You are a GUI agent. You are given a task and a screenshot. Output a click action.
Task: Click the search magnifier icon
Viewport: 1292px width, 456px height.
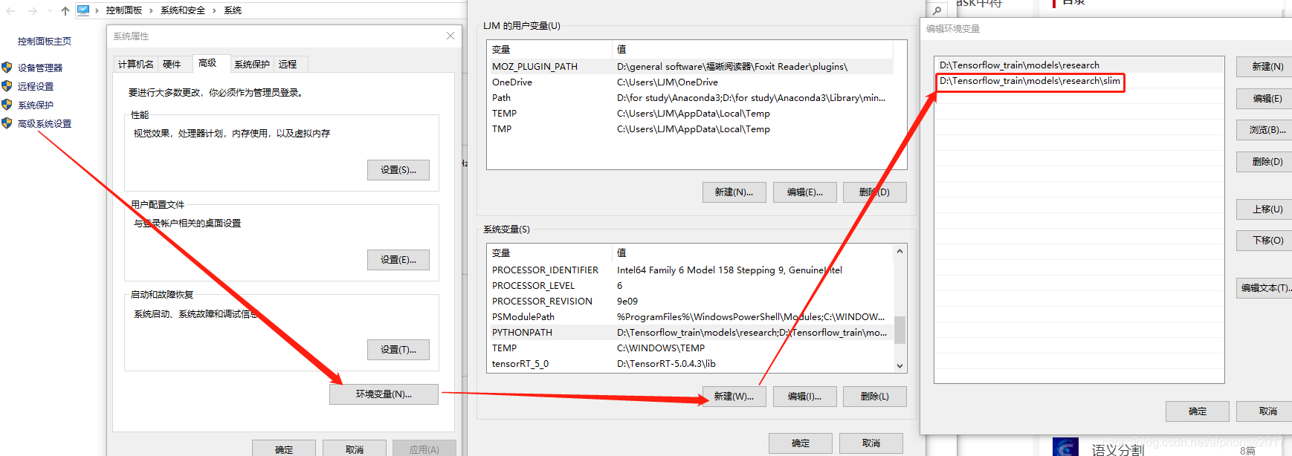coord(937,10)
